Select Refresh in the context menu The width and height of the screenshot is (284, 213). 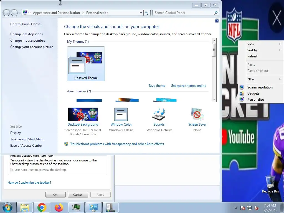253,56
